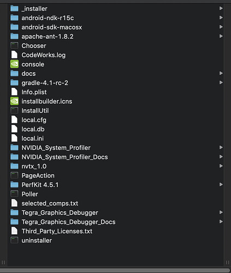Expand the Tegra_Graphics_Debugger folder arrow

(x=221, y=212)
